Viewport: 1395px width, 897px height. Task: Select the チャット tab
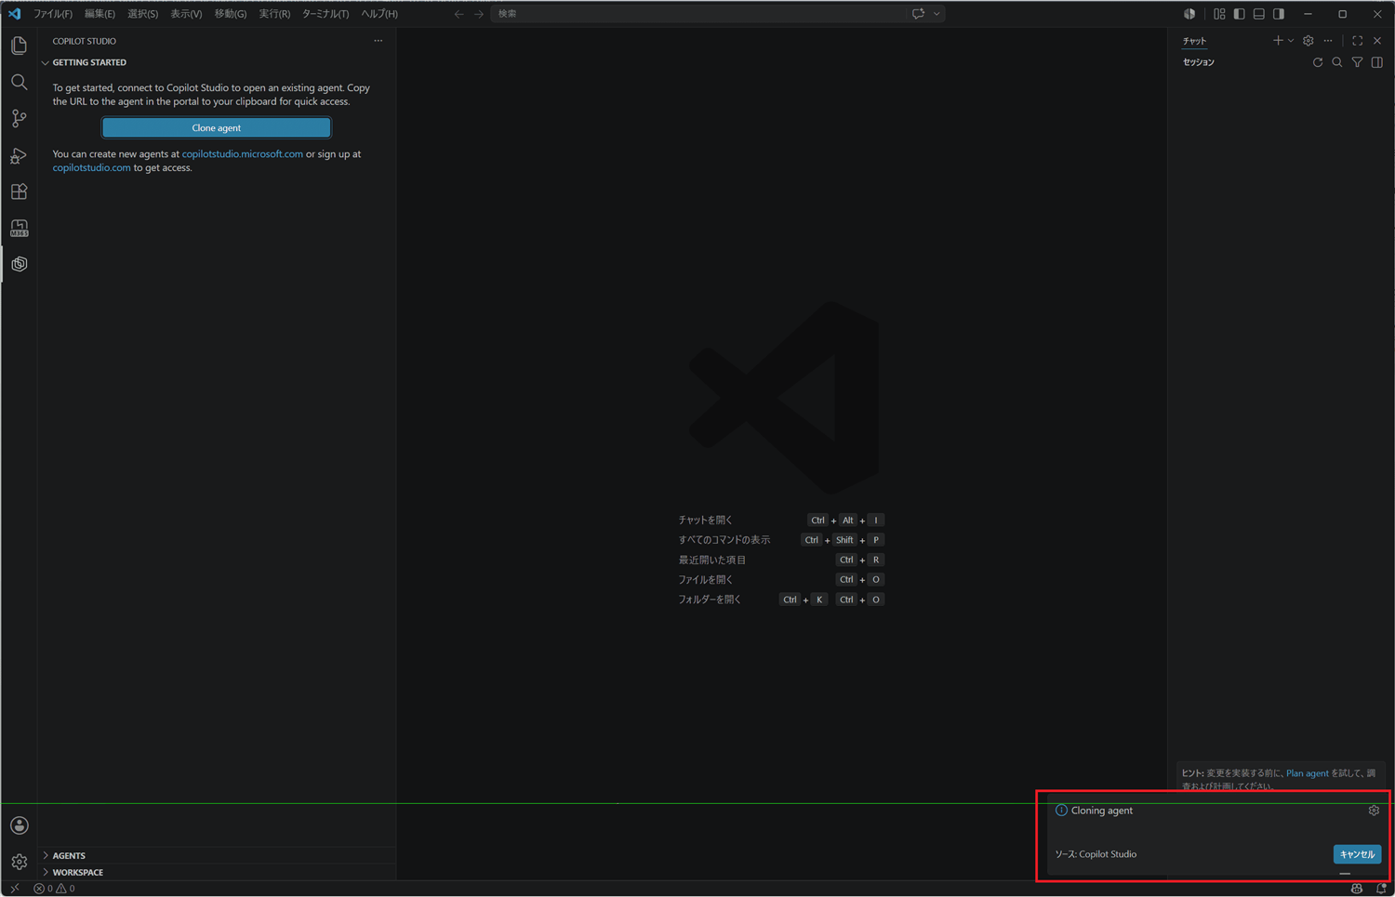point(1194,41)
